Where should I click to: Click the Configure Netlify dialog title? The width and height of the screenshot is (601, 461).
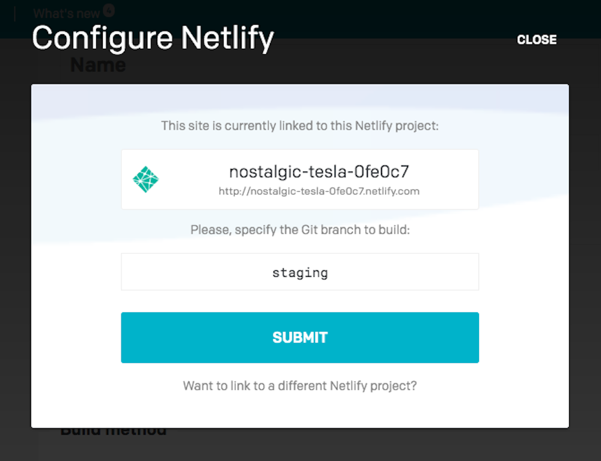click(x=153, y=39)
